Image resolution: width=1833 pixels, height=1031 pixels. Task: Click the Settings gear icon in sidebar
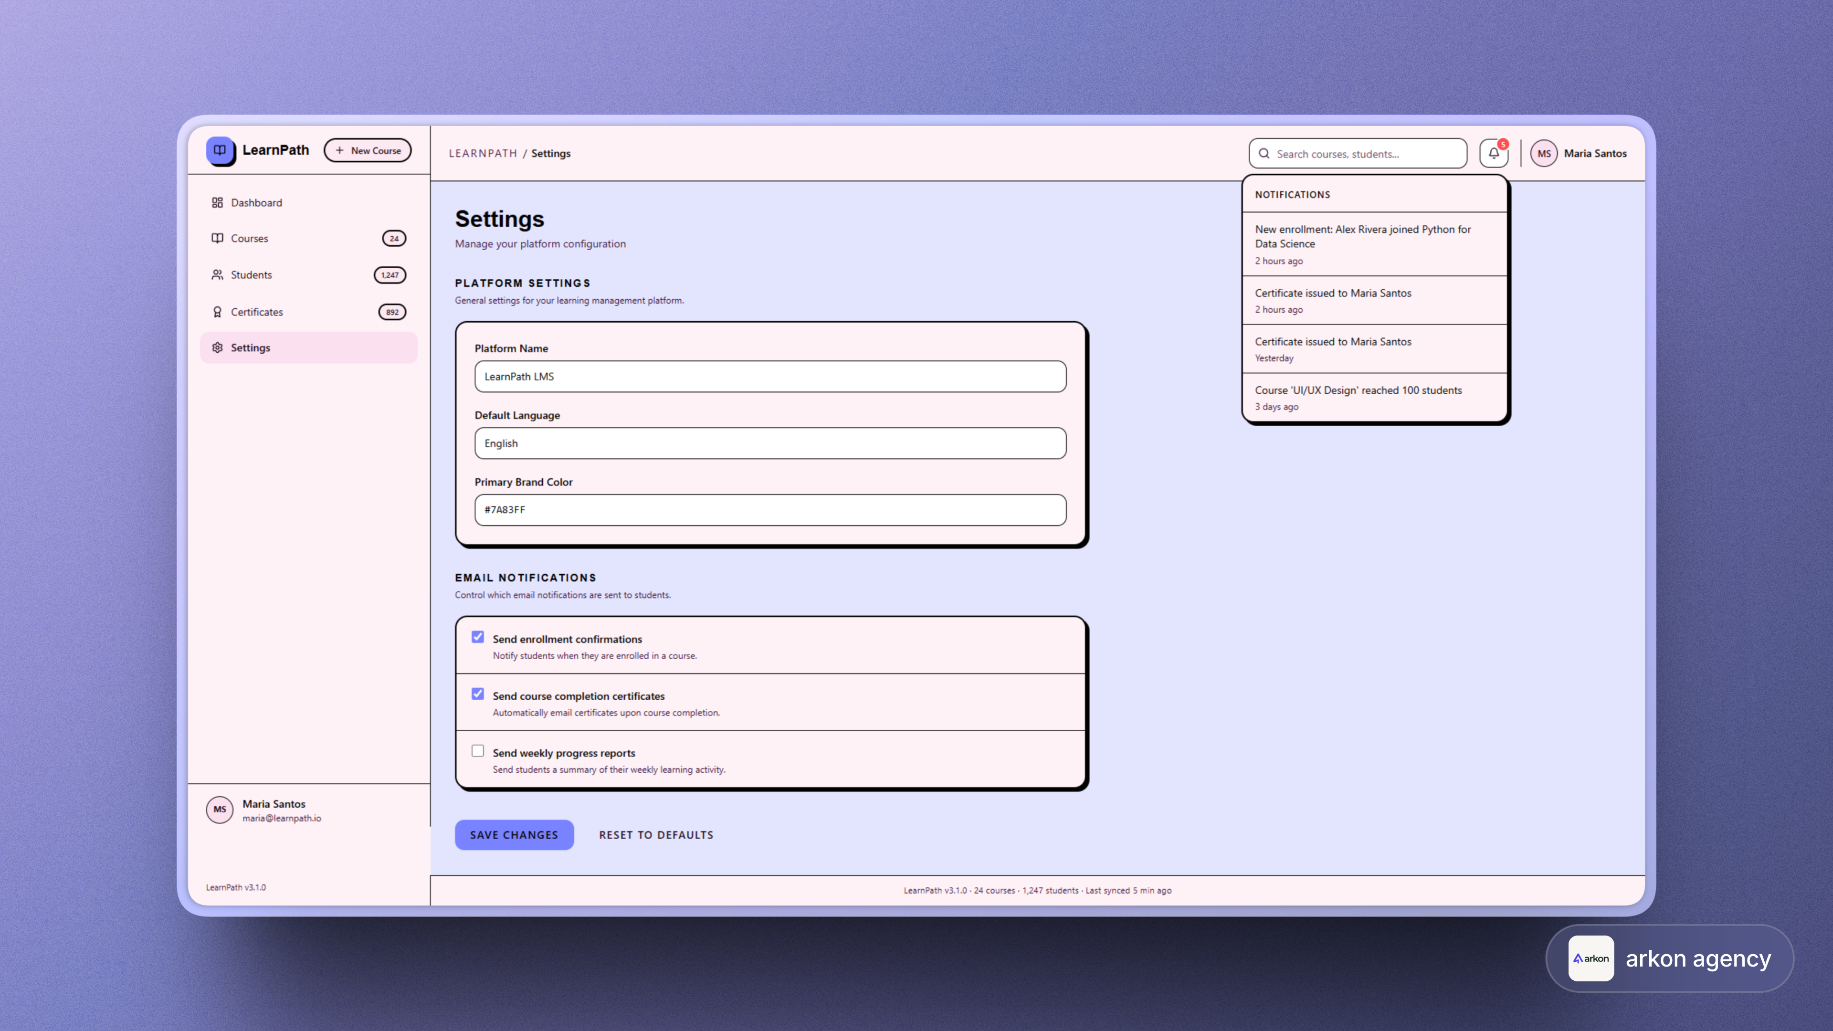[x=217, y=347]
